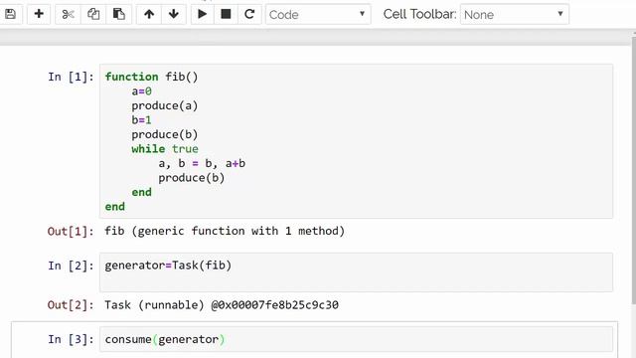This screenshot has width=636, height=358.
Task: Click into the consume(generator) cell
Action: (356, 339)
